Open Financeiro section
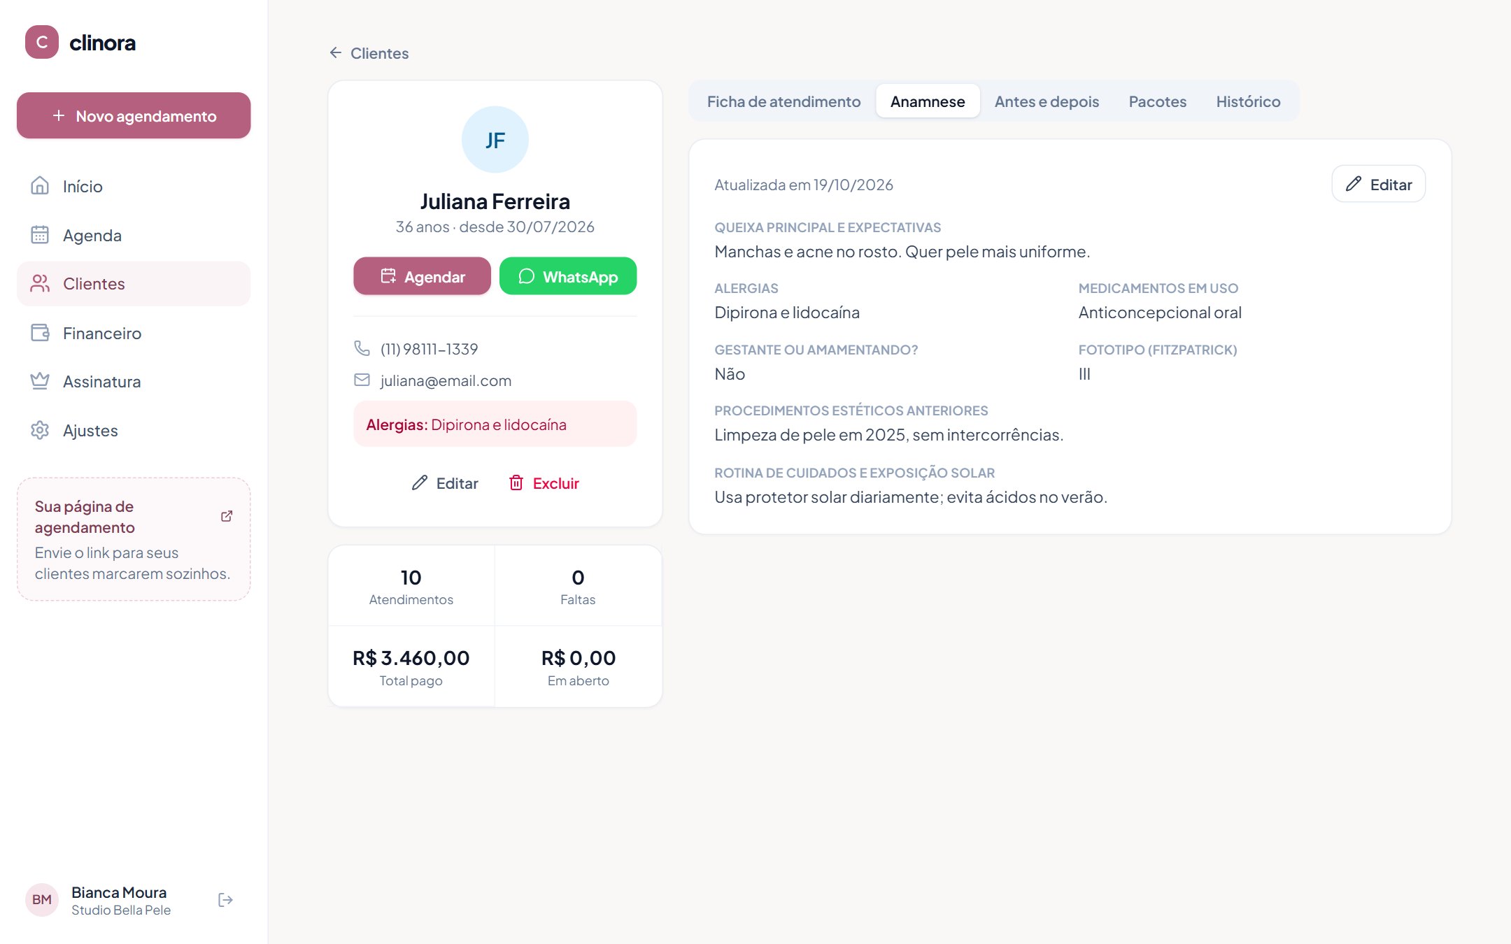The height and width of the screenshot is (944, 1511). [134, 333]
